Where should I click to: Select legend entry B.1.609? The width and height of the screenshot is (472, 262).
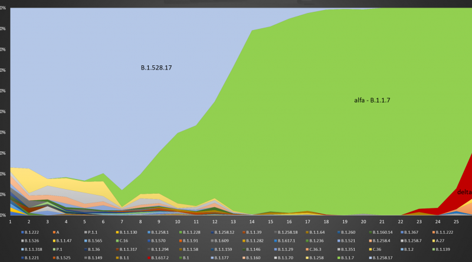pos(219,241)
